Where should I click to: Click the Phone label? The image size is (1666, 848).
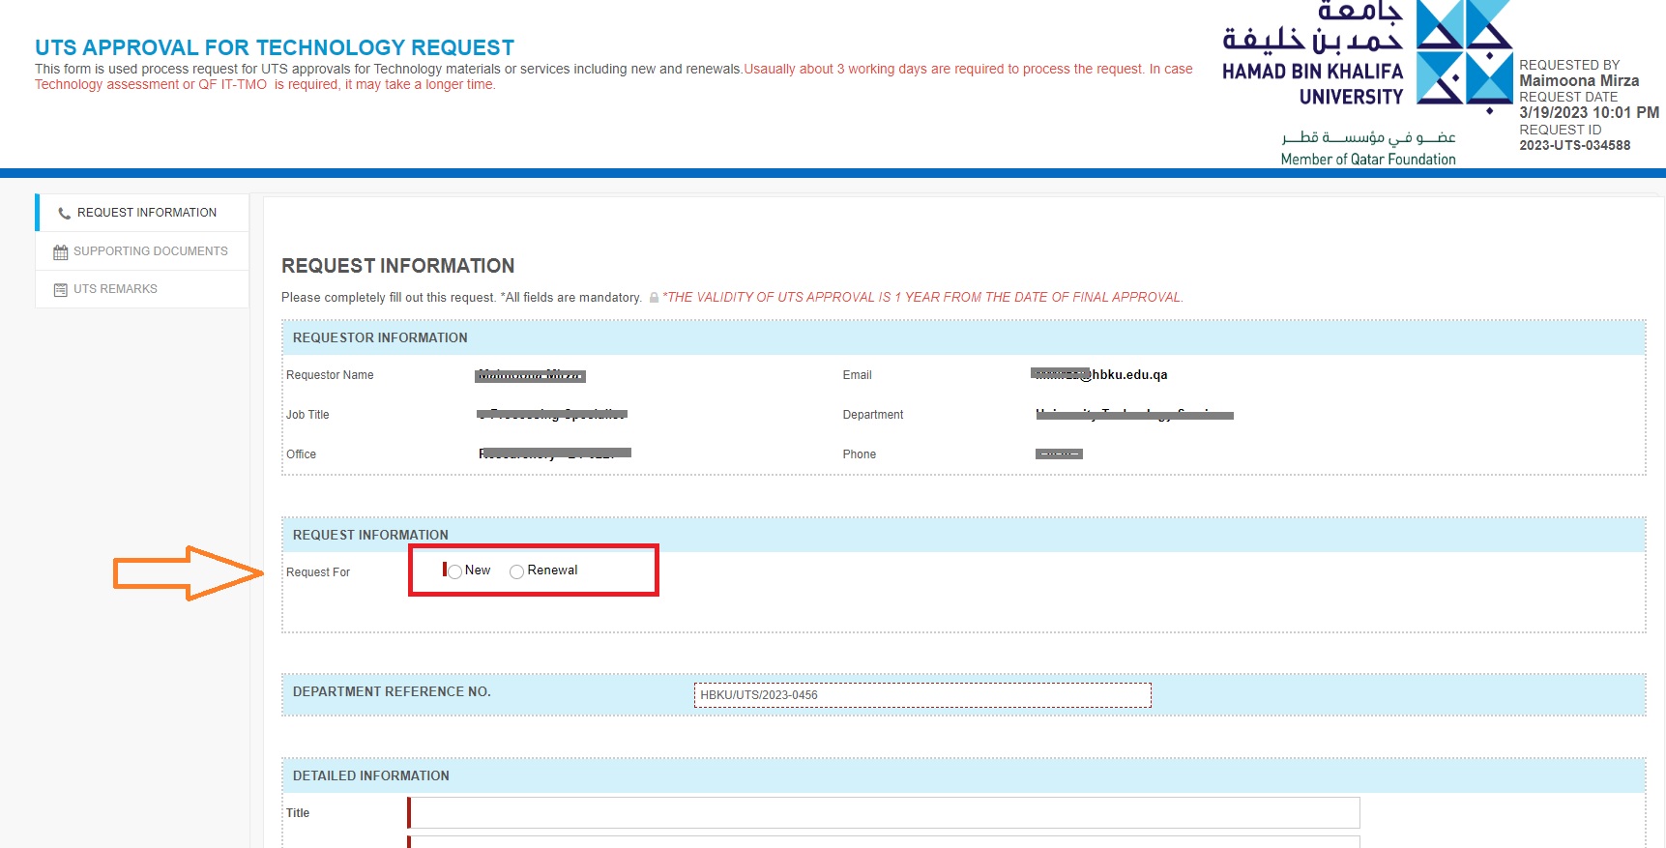click(x=860, y=454)
